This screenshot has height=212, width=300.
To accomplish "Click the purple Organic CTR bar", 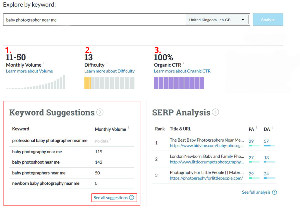I will click(x=179, y=83).
